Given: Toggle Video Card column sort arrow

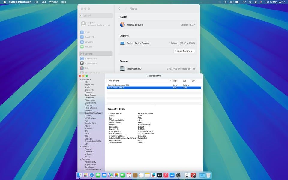Looking at the screenshot, I should click(x=170, y=81).
